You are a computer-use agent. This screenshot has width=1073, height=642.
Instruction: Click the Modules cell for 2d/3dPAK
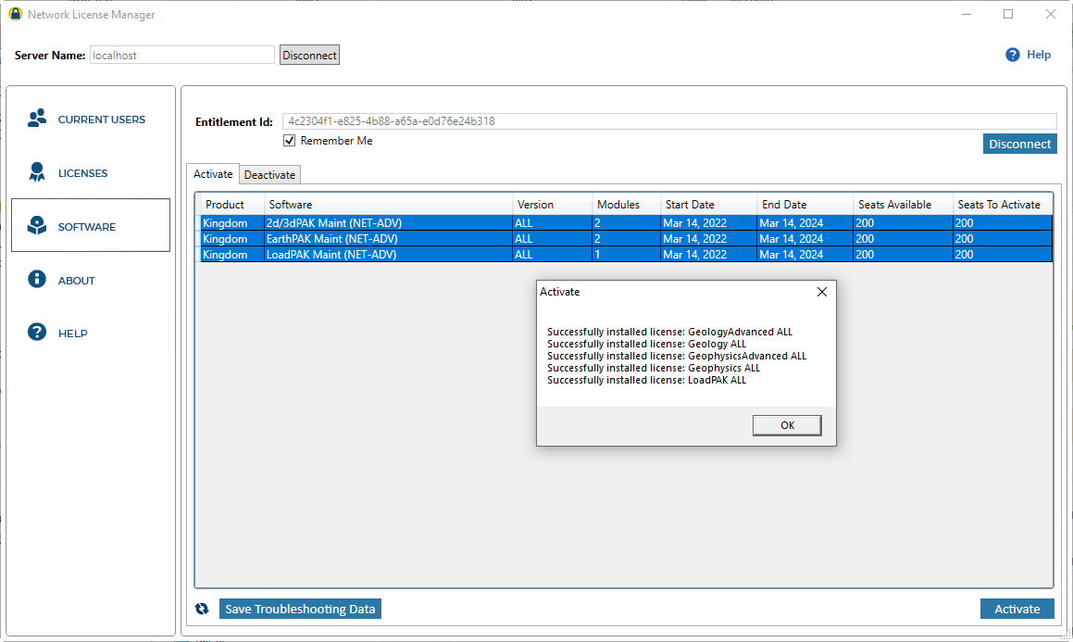(626, 222)
